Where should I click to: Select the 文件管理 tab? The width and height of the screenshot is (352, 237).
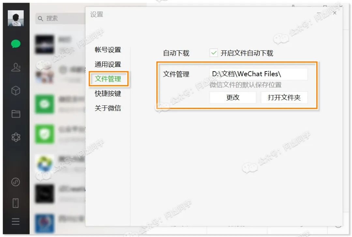(x=108, y=79)
